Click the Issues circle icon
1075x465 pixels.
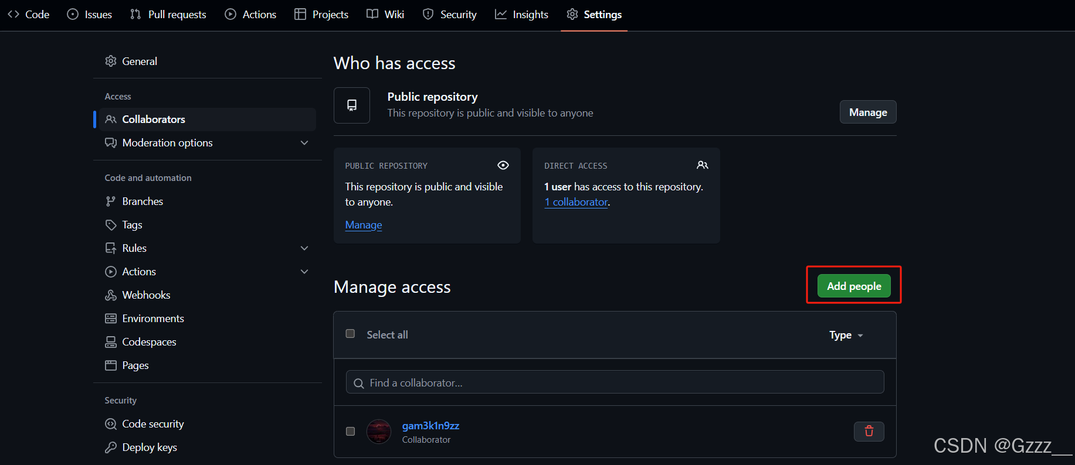(x=73, y=14)
